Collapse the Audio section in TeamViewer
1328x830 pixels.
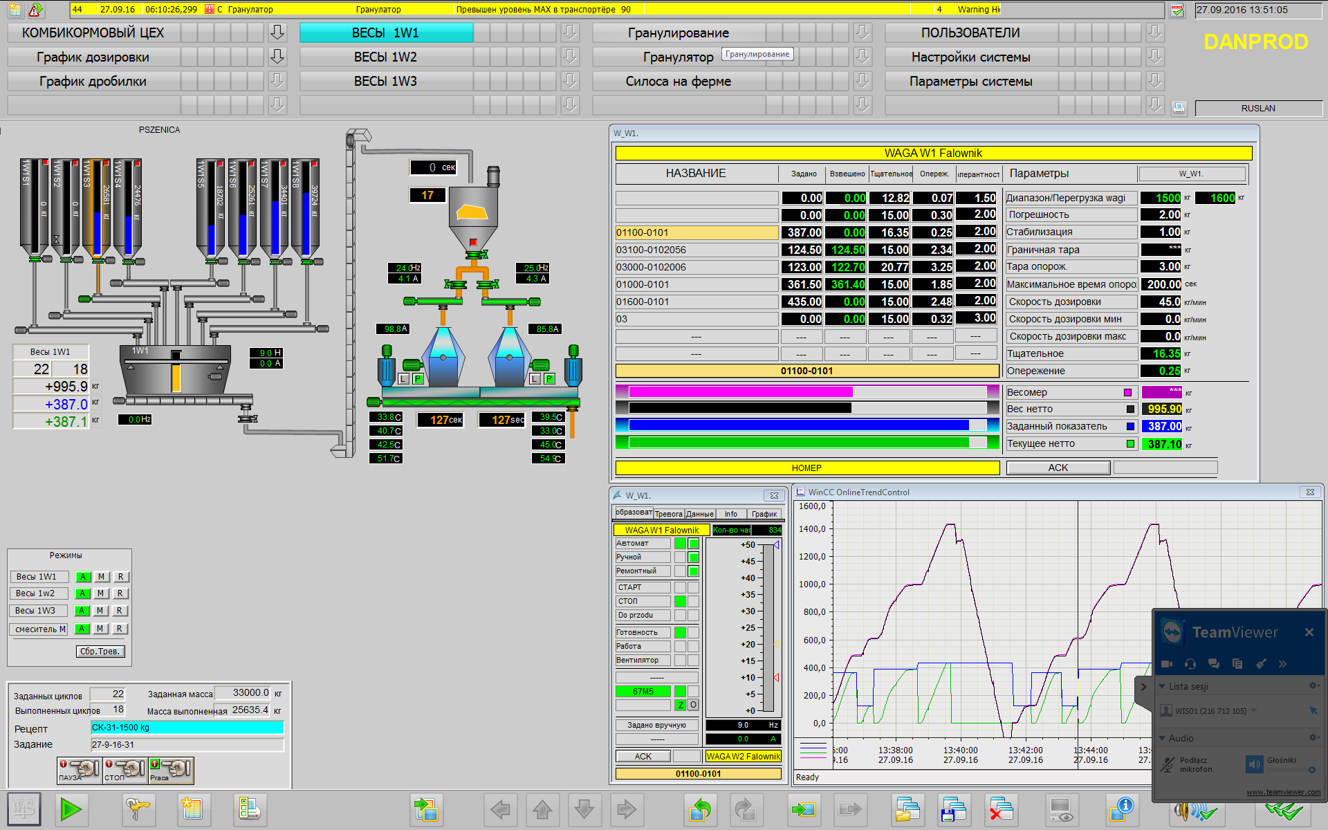tap(1162, 738)
